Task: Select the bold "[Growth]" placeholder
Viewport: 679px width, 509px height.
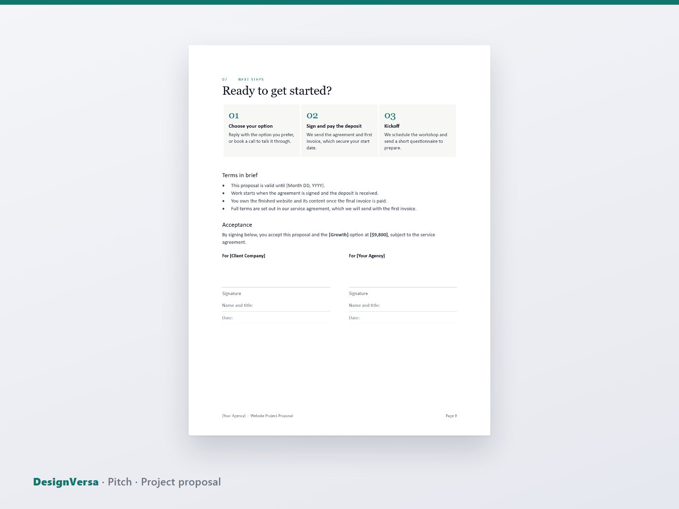Action: coord(339,235)
